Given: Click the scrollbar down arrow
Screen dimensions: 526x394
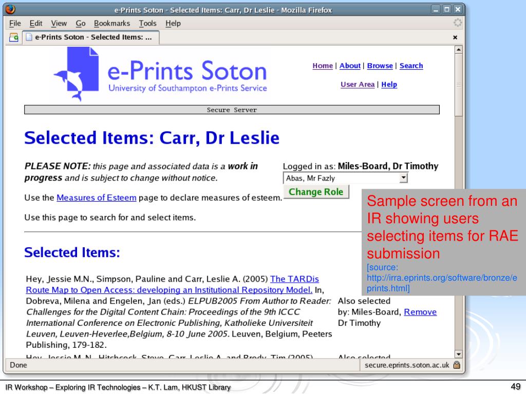Looking at the screenshot, I should pos(458,354).
